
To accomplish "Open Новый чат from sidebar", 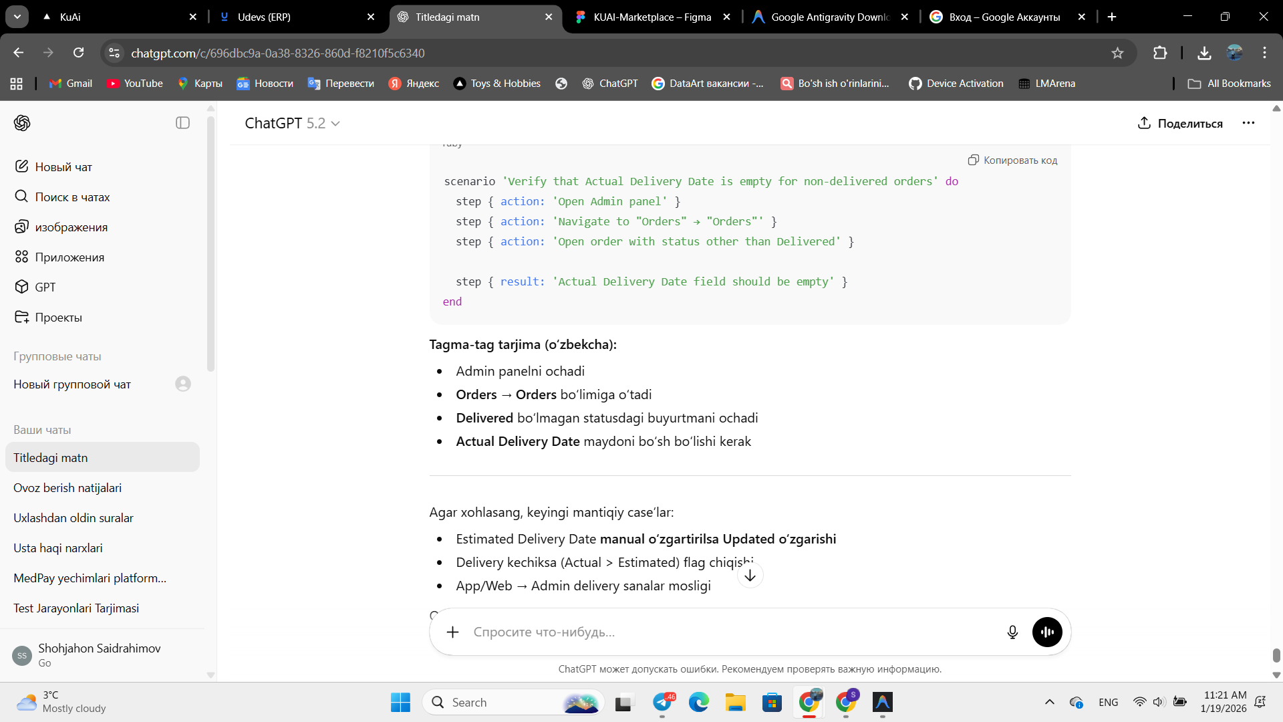I will 63,166.
